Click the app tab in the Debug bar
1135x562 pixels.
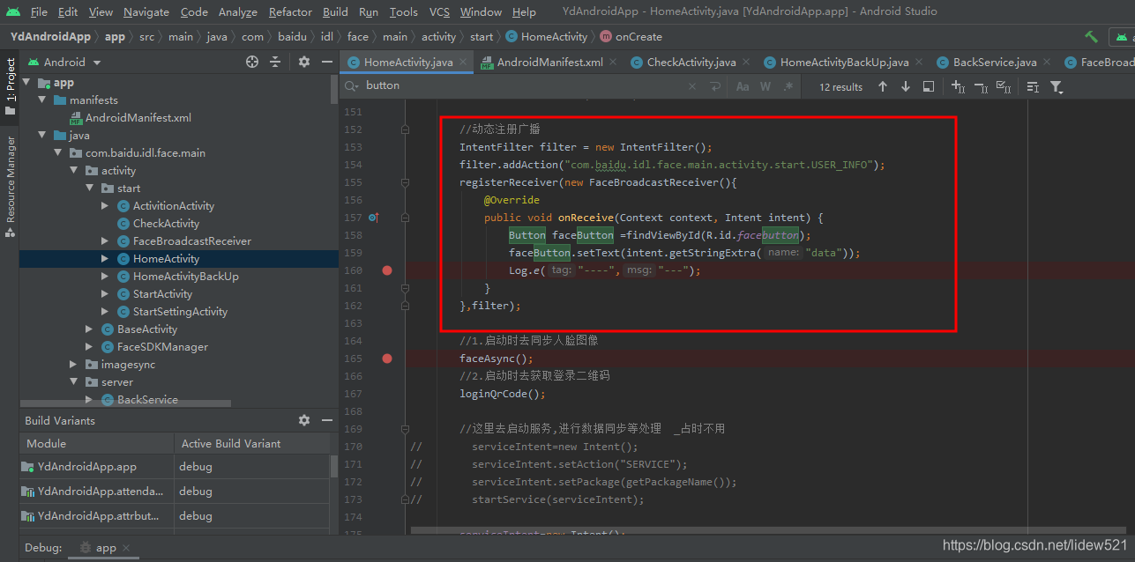pyautogui.click(x=106, y=548)
